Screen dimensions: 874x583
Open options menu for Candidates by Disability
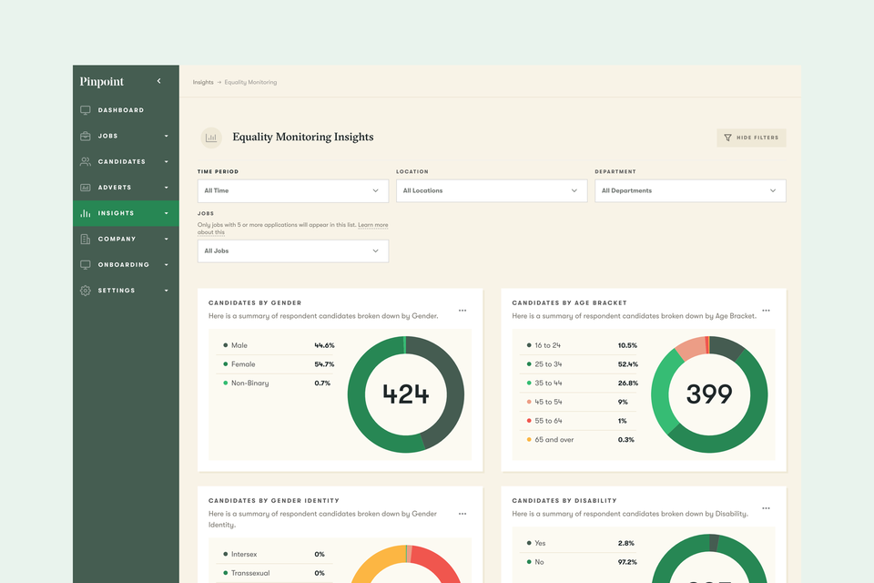766,508
